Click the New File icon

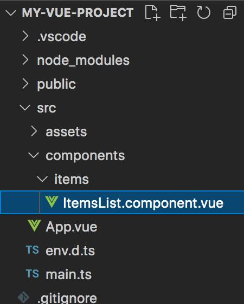coord(152,13)
